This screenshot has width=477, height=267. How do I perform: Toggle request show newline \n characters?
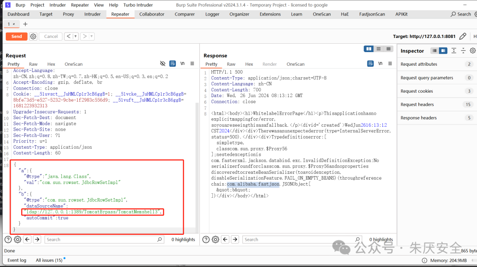[x=182, y=64]
